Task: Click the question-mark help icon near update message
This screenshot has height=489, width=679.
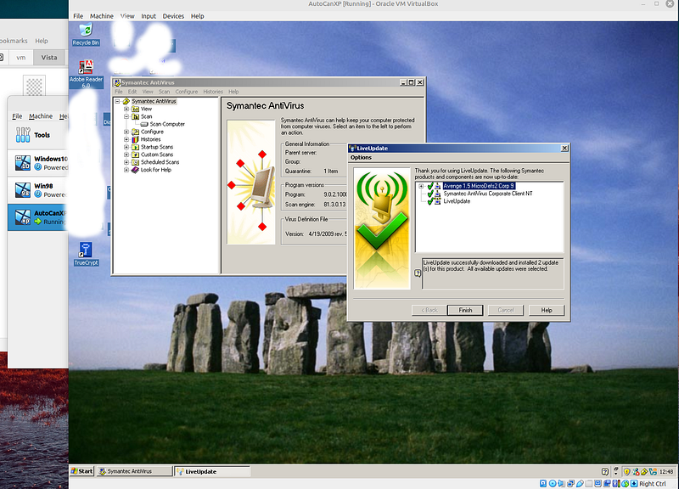Action: (x=418, y=273)
